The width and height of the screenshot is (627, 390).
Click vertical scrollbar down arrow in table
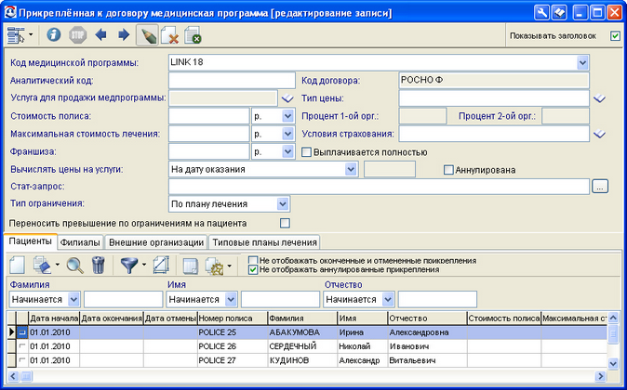point(613,363)
